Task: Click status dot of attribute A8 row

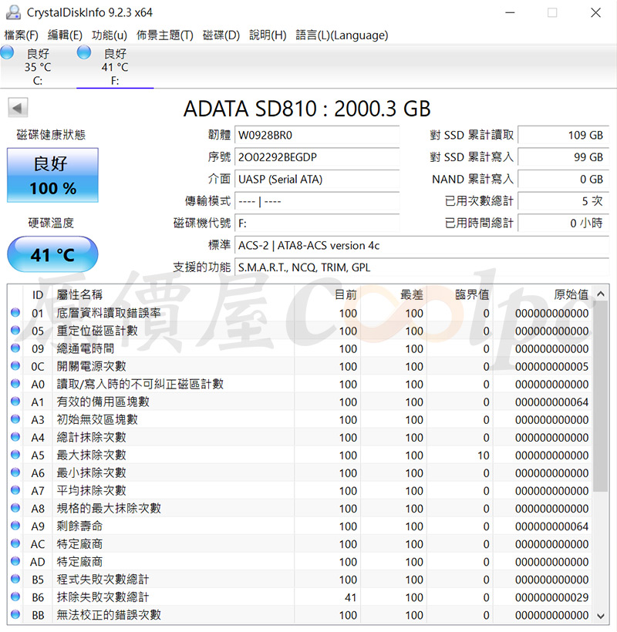Action: 15,508
